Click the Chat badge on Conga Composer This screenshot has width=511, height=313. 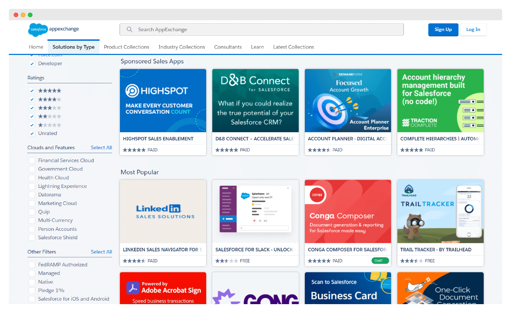[380, 261]
